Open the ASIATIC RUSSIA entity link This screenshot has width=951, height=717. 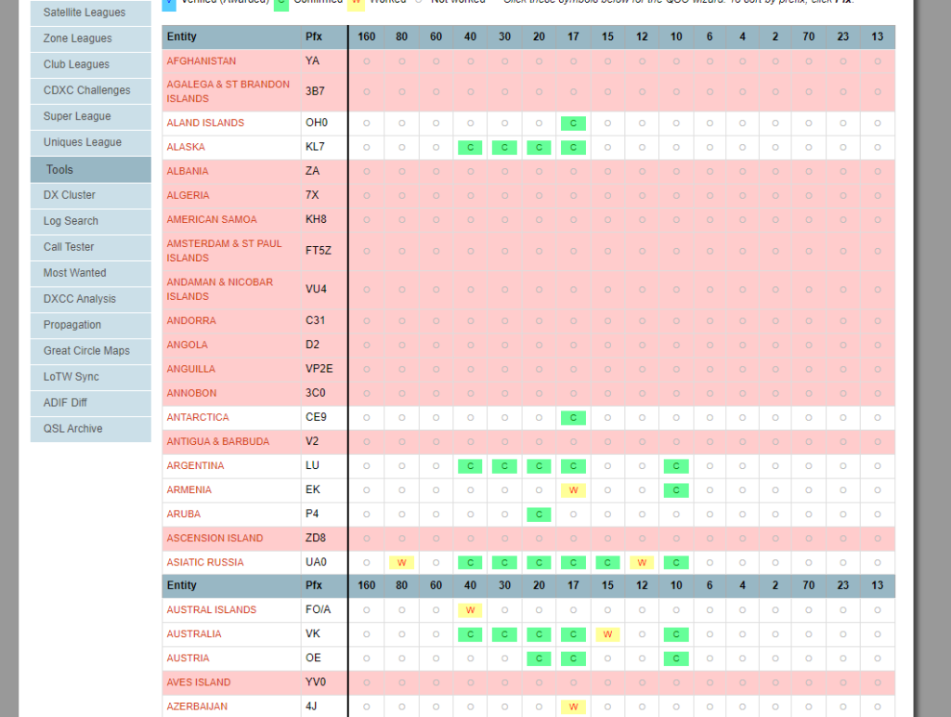pyautogui.click(x=205, y=563)
